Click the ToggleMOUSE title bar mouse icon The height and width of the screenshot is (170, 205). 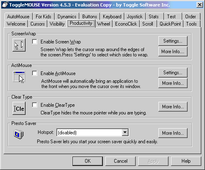tap(5, 5)
